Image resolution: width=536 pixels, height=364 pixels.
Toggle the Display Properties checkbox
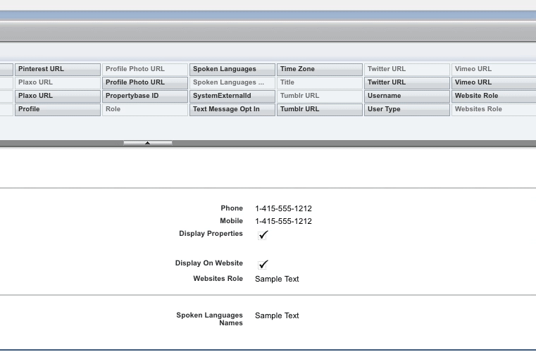click(x=263, y=235)
